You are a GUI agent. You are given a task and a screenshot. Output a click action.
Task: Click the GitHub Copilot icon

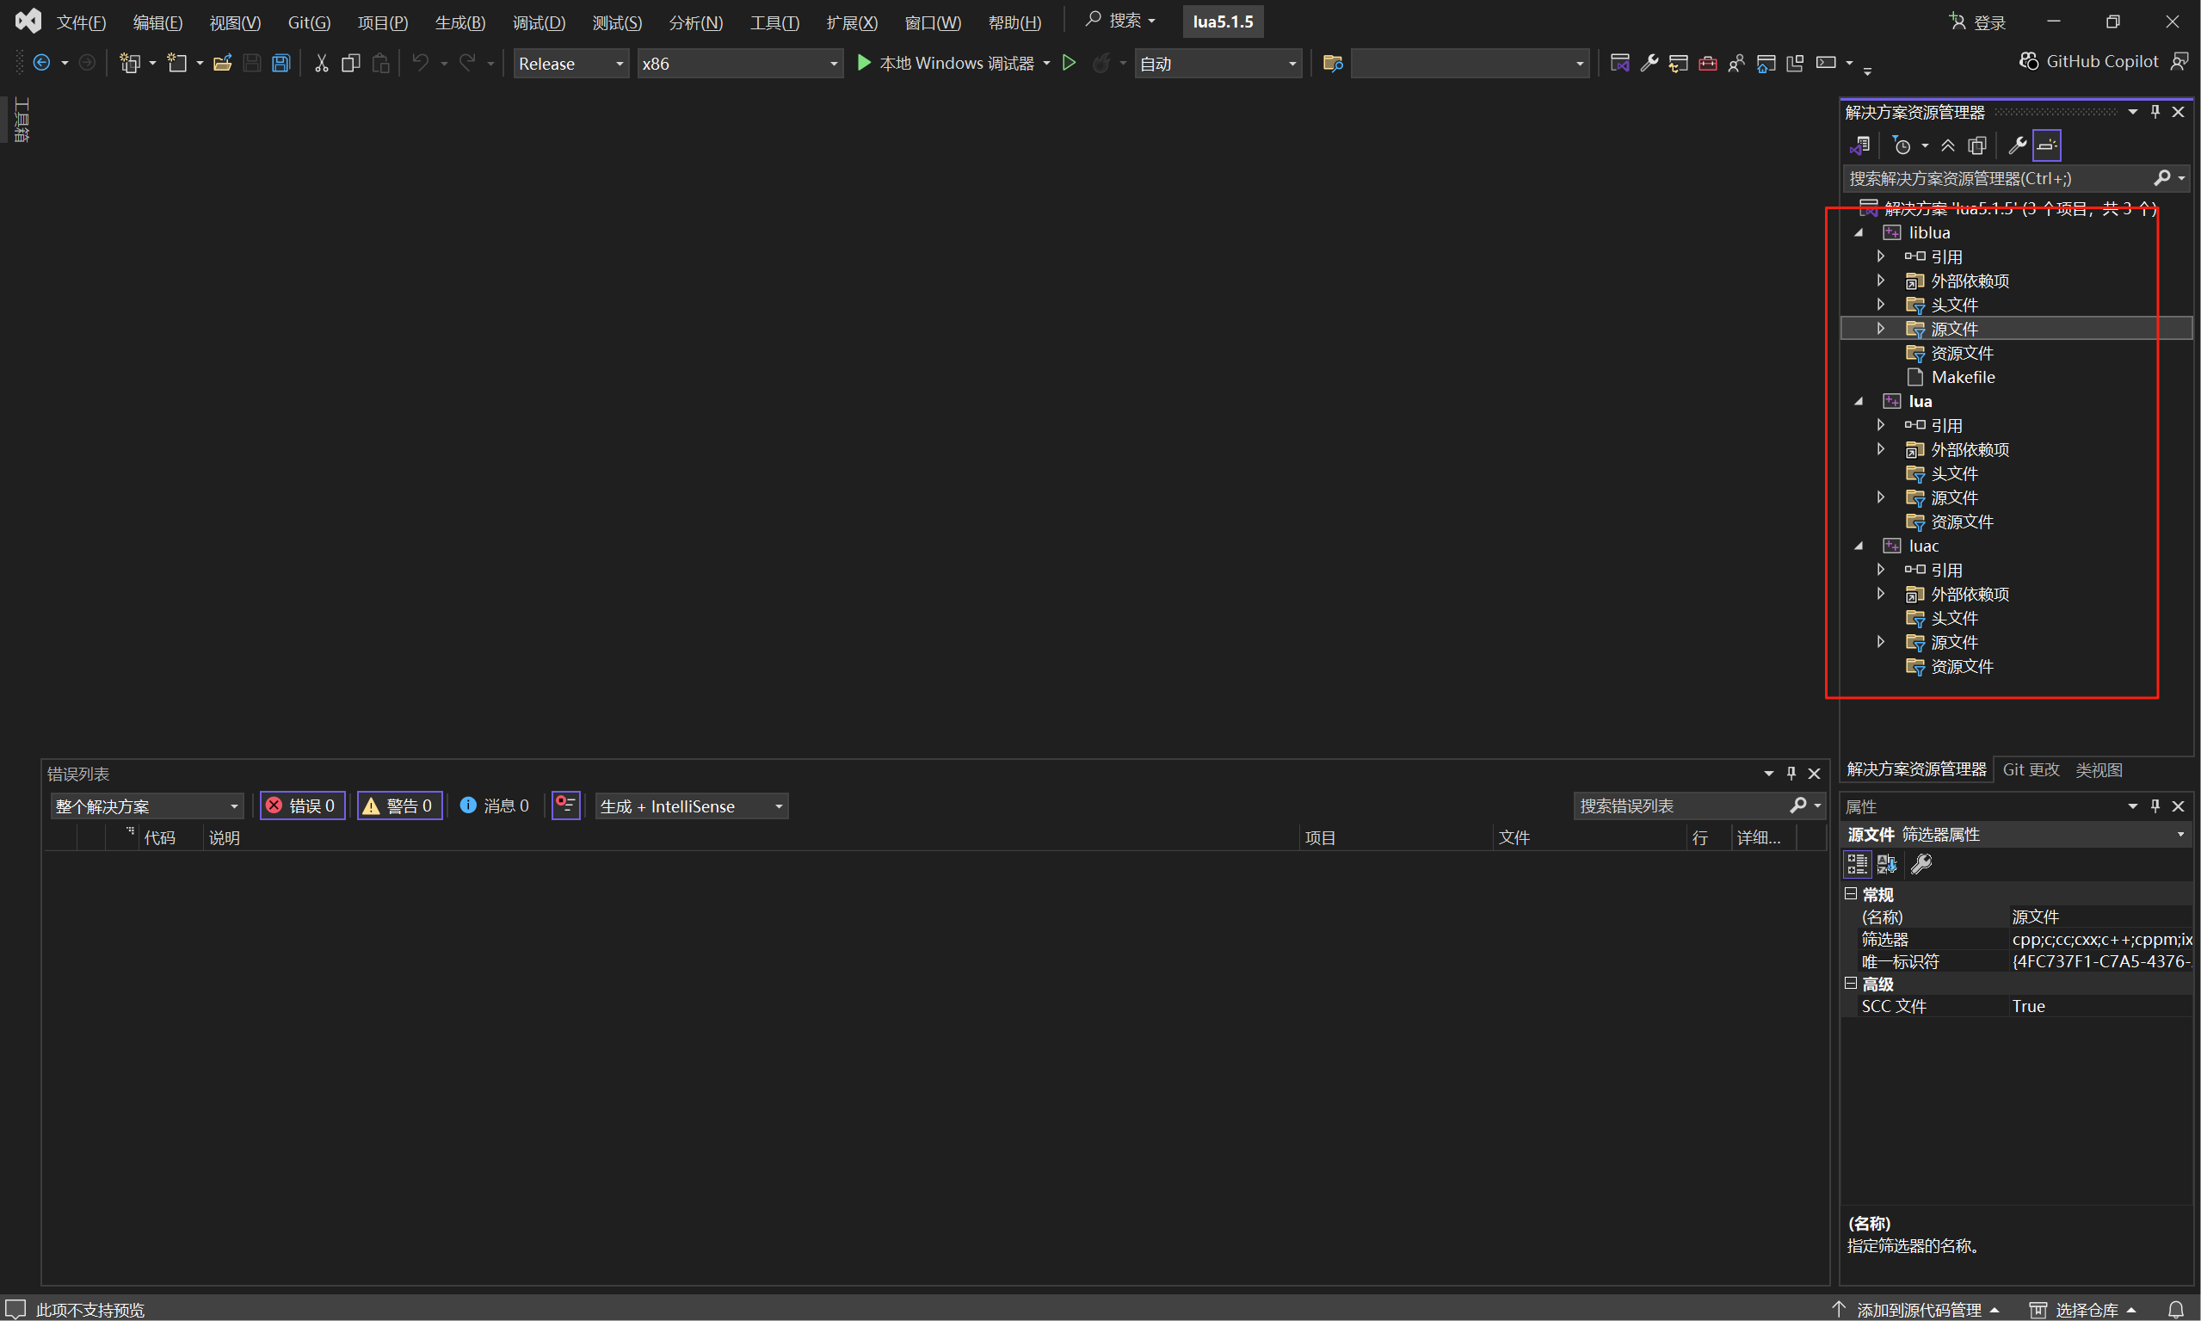tap(2028, 61)
